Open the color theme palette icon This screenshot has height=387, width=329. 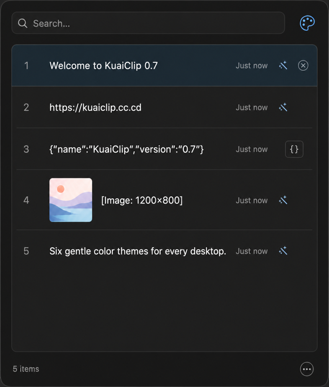click(x=307, y=23)
